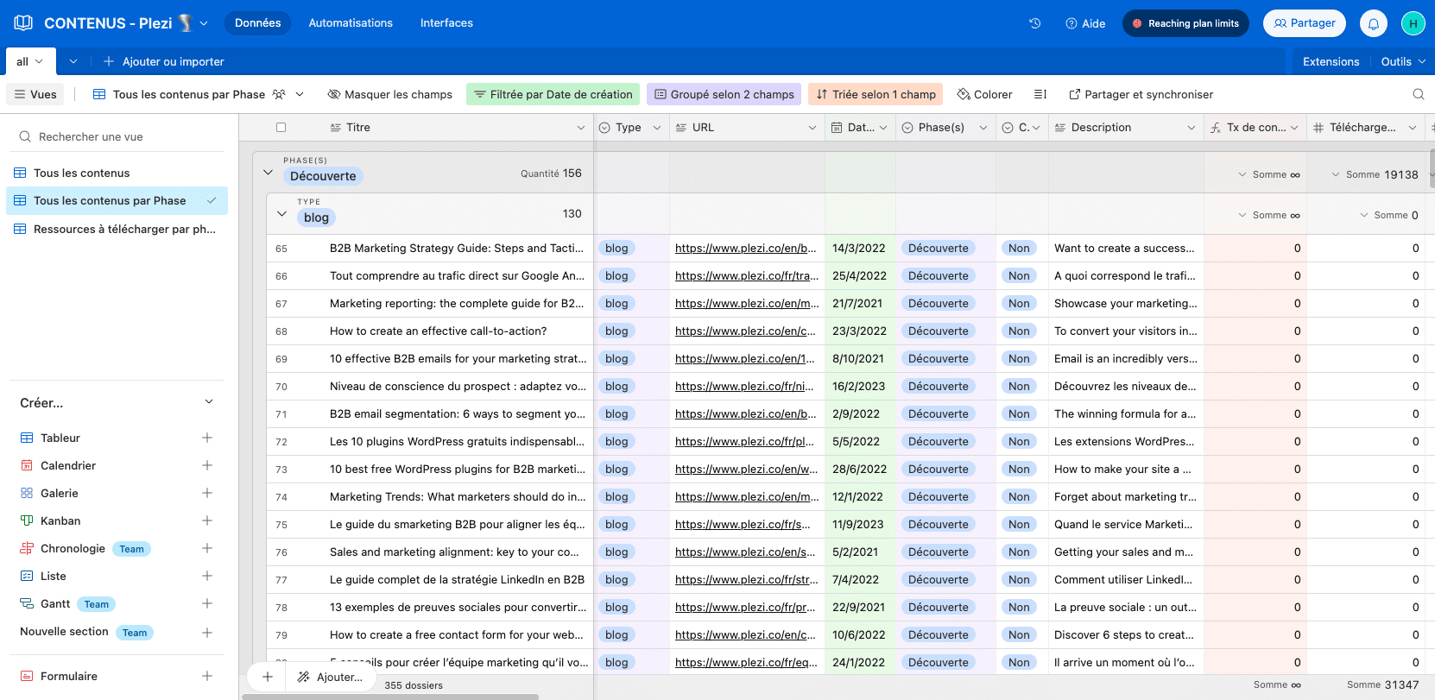Switch to Données tab
The width and height of the screenshot is (1435, 700).
(258, 23)
